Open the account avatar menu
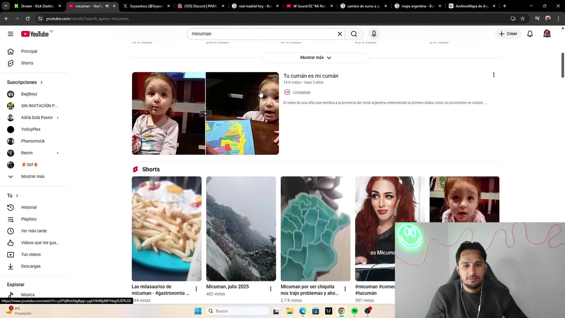This screenshot has height=318, width=565. pos(547,34)
